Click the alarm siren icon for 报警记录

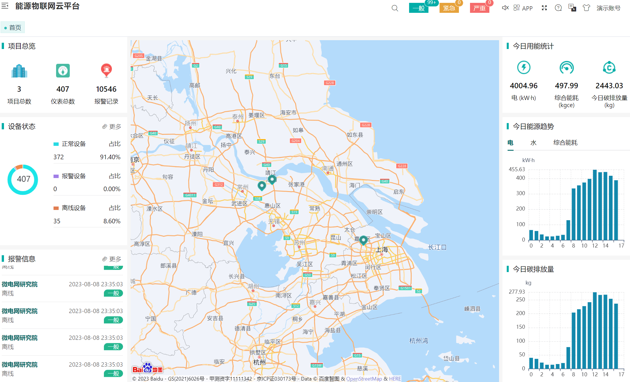point(106,70)
